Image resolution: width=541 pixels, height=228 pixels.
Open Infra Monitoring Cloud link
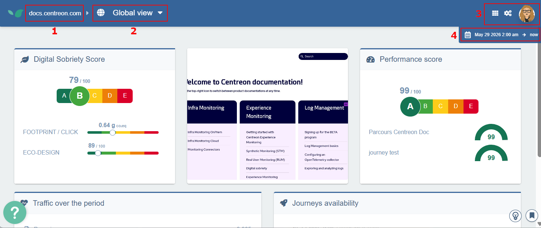click(x=203, y=141)
